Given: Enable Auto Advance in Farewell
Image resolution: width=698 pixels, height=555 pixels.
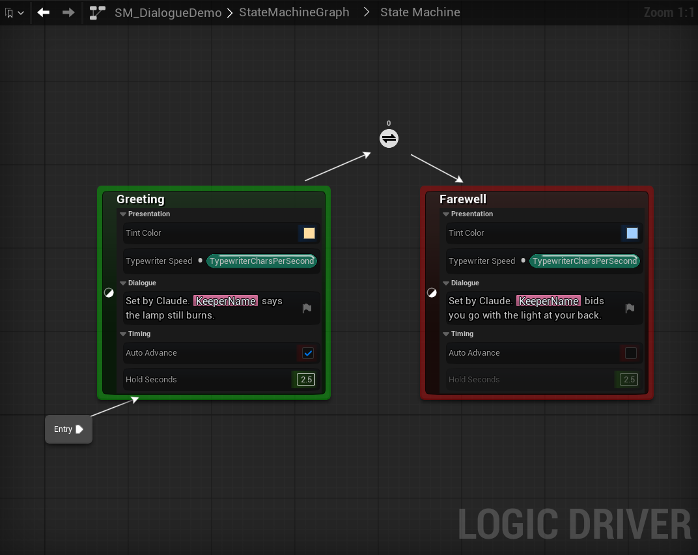Looking at the screenshot, I should pos(631,353).
